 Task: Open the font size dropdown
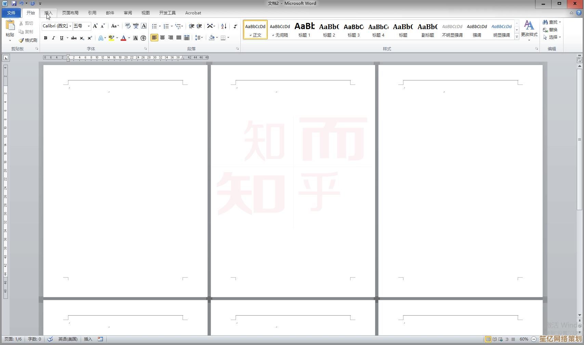click(x=89, y=26)
